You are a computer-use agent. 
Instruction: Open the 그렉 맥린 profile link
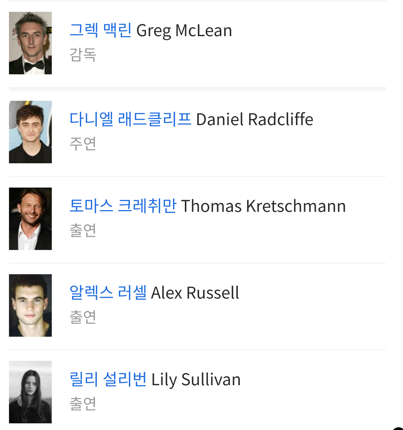(100, 30)
